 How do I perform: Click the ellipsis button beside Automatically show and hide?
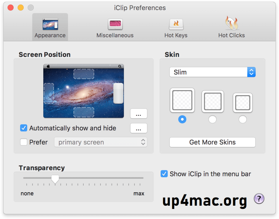(x=139, y=128)
